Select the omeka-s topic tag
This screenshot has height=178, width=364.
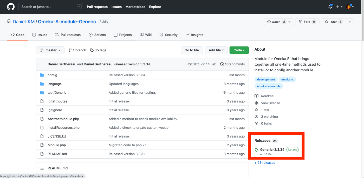(x=287, y=79)
